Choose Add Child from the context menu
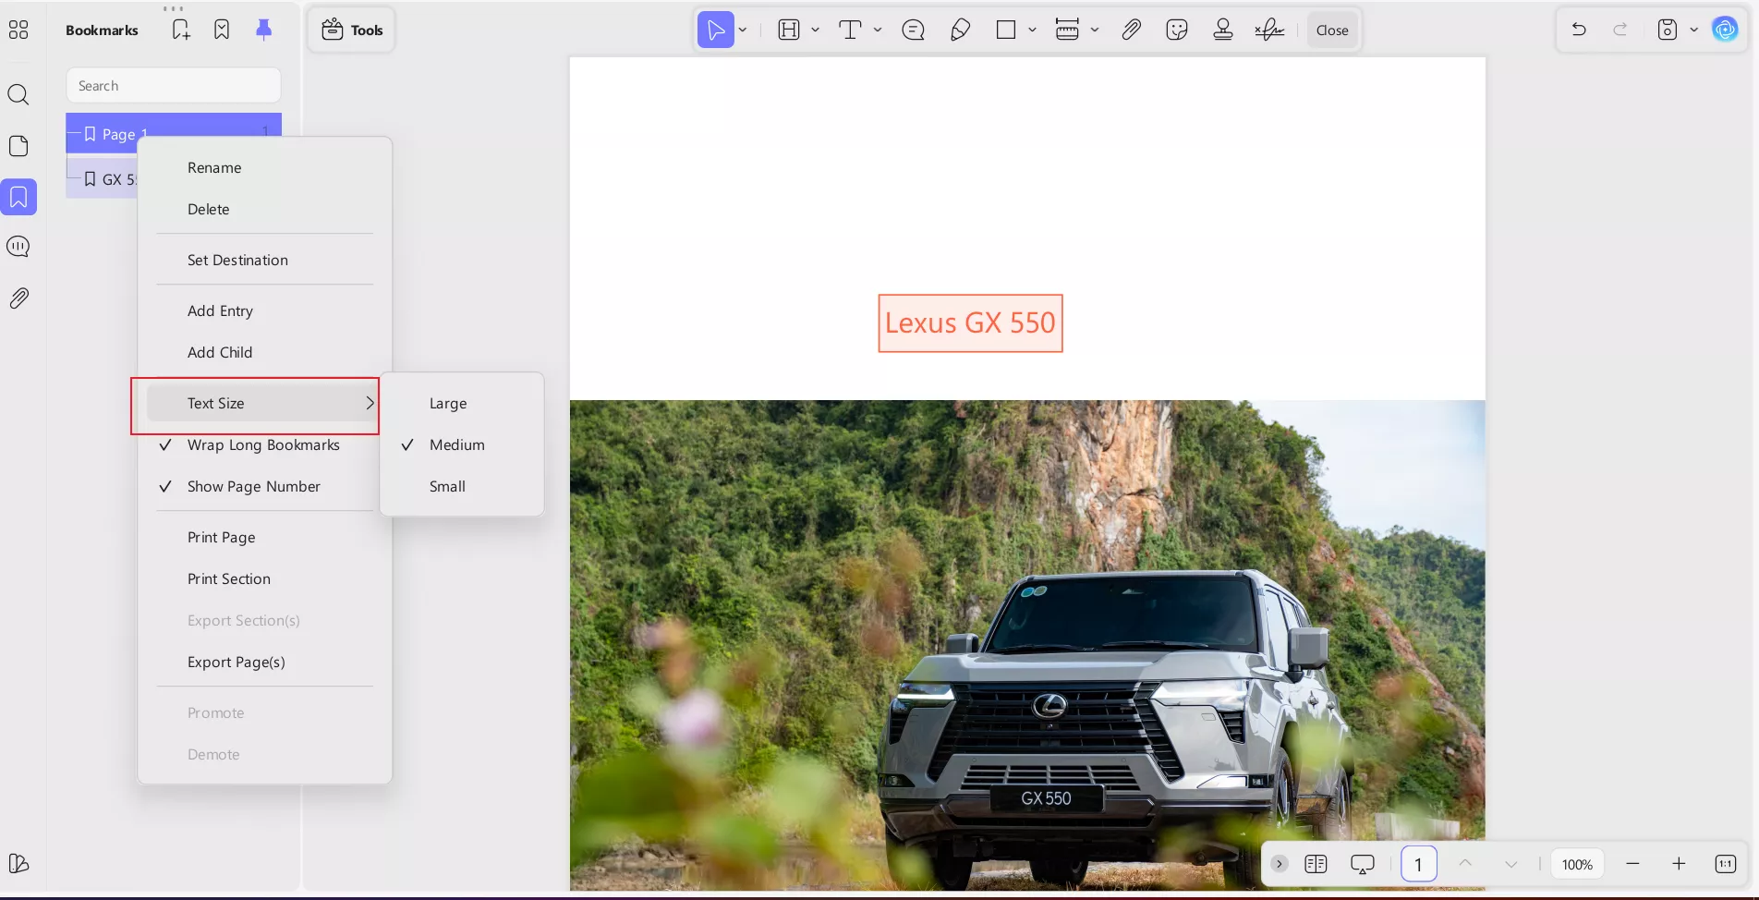 (220, 352)
